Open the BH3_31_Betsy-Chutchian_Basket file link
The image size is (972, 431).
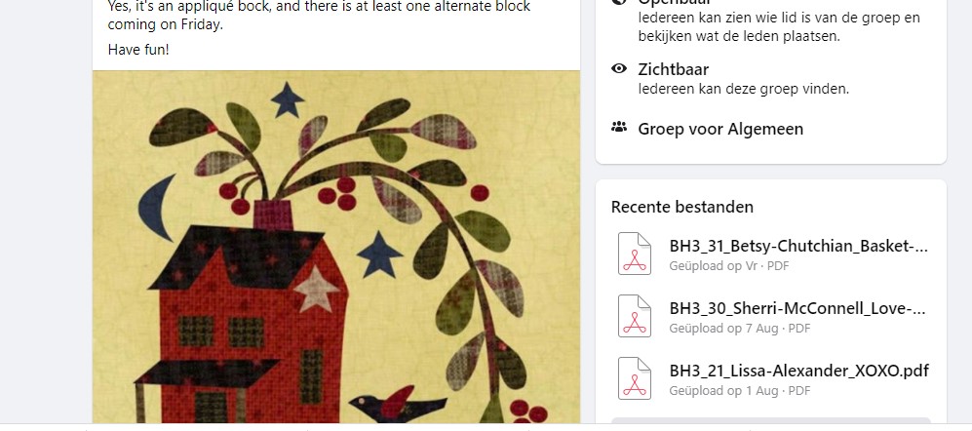[x=798, y=246]
